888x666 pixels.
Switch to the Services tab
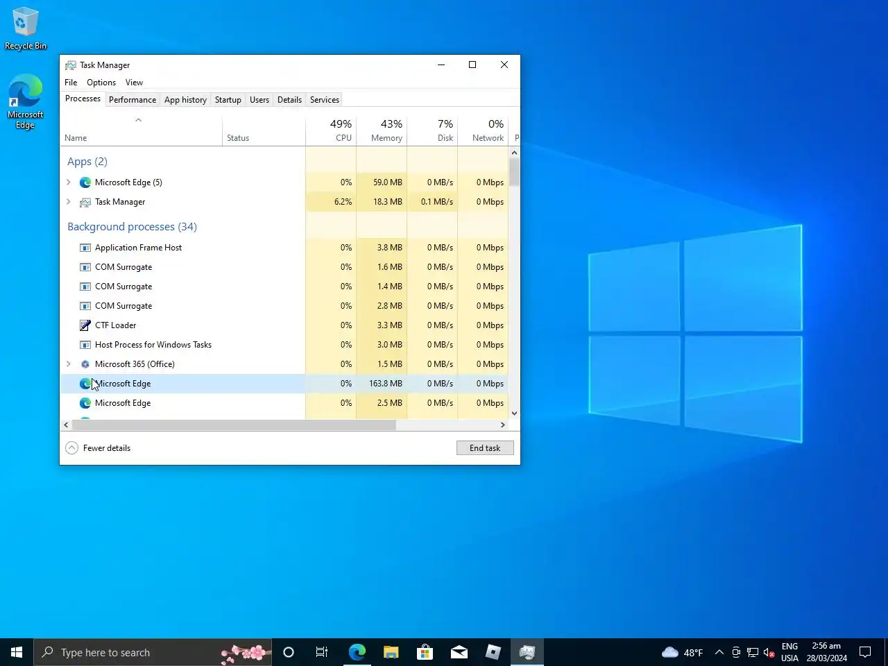point(325,100)
